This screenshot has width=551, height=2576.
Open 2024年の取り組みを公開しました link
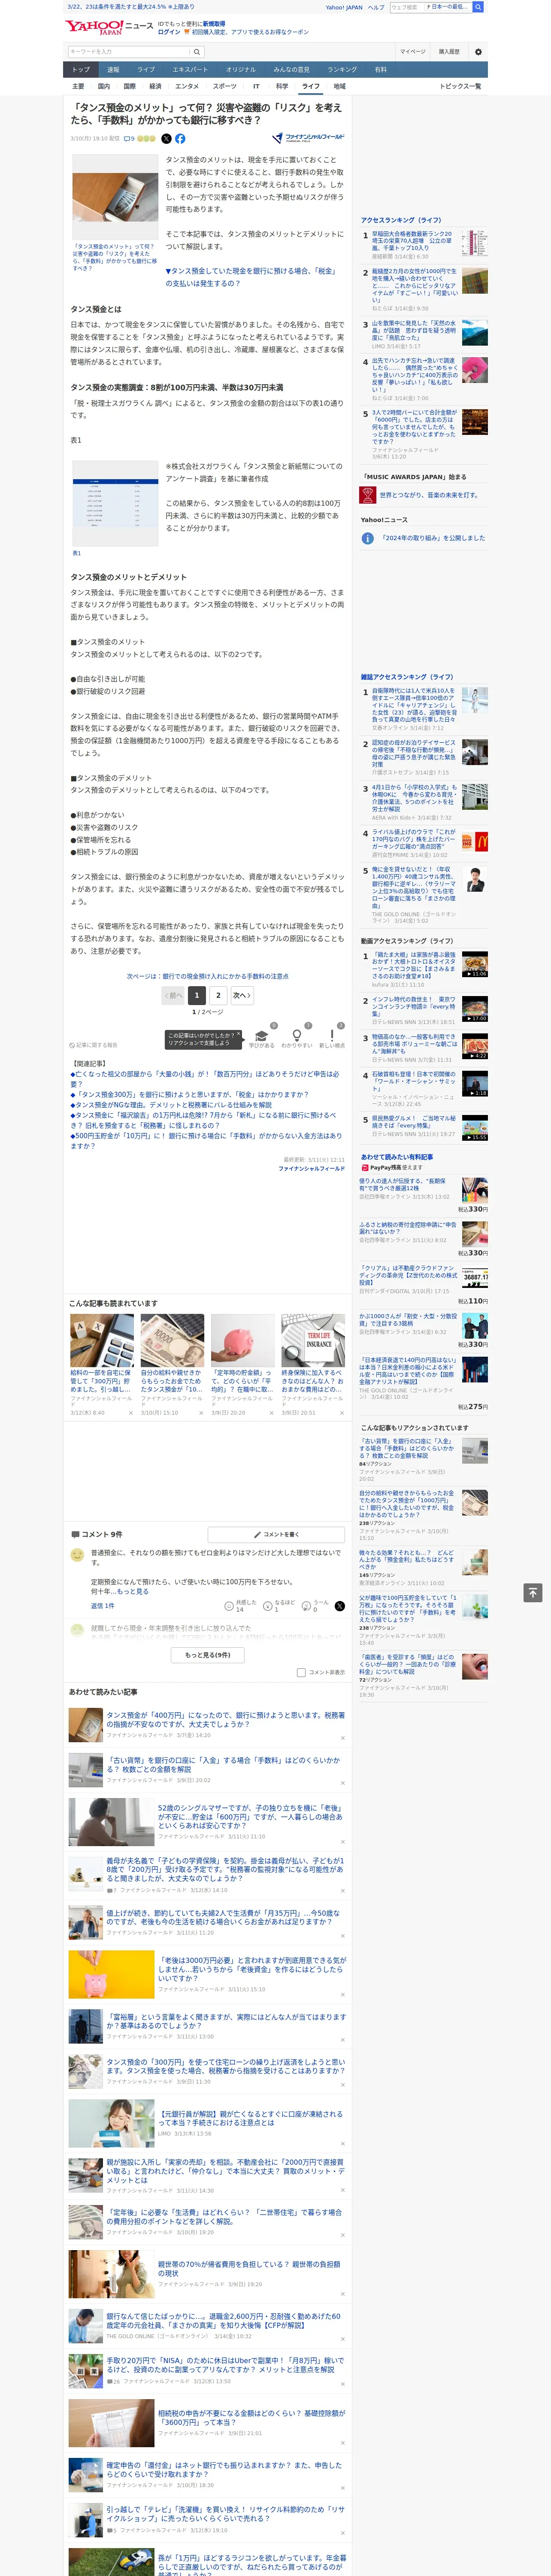point(433,538)
